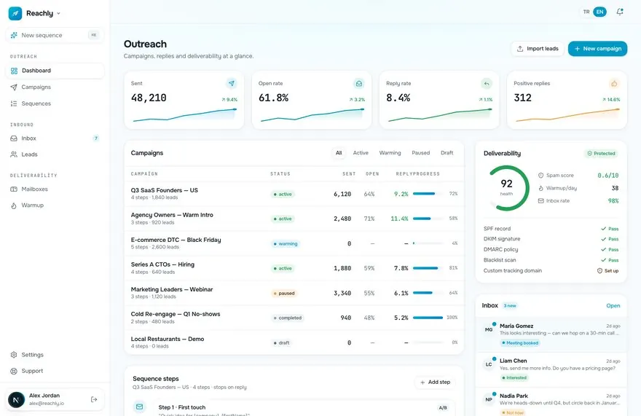
Task: Open Marketing Leaders — Webinar campaign
Action: click(x=294, y=293)
